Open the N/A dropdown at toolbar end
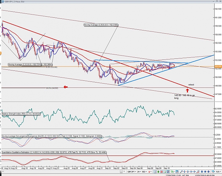This screenshot has width=222, height=176. (x=218, y=172)
